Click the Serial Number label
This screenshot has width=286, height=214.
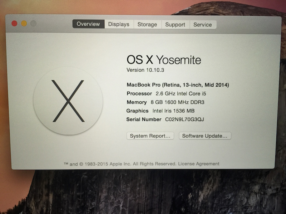coord(144,119)
